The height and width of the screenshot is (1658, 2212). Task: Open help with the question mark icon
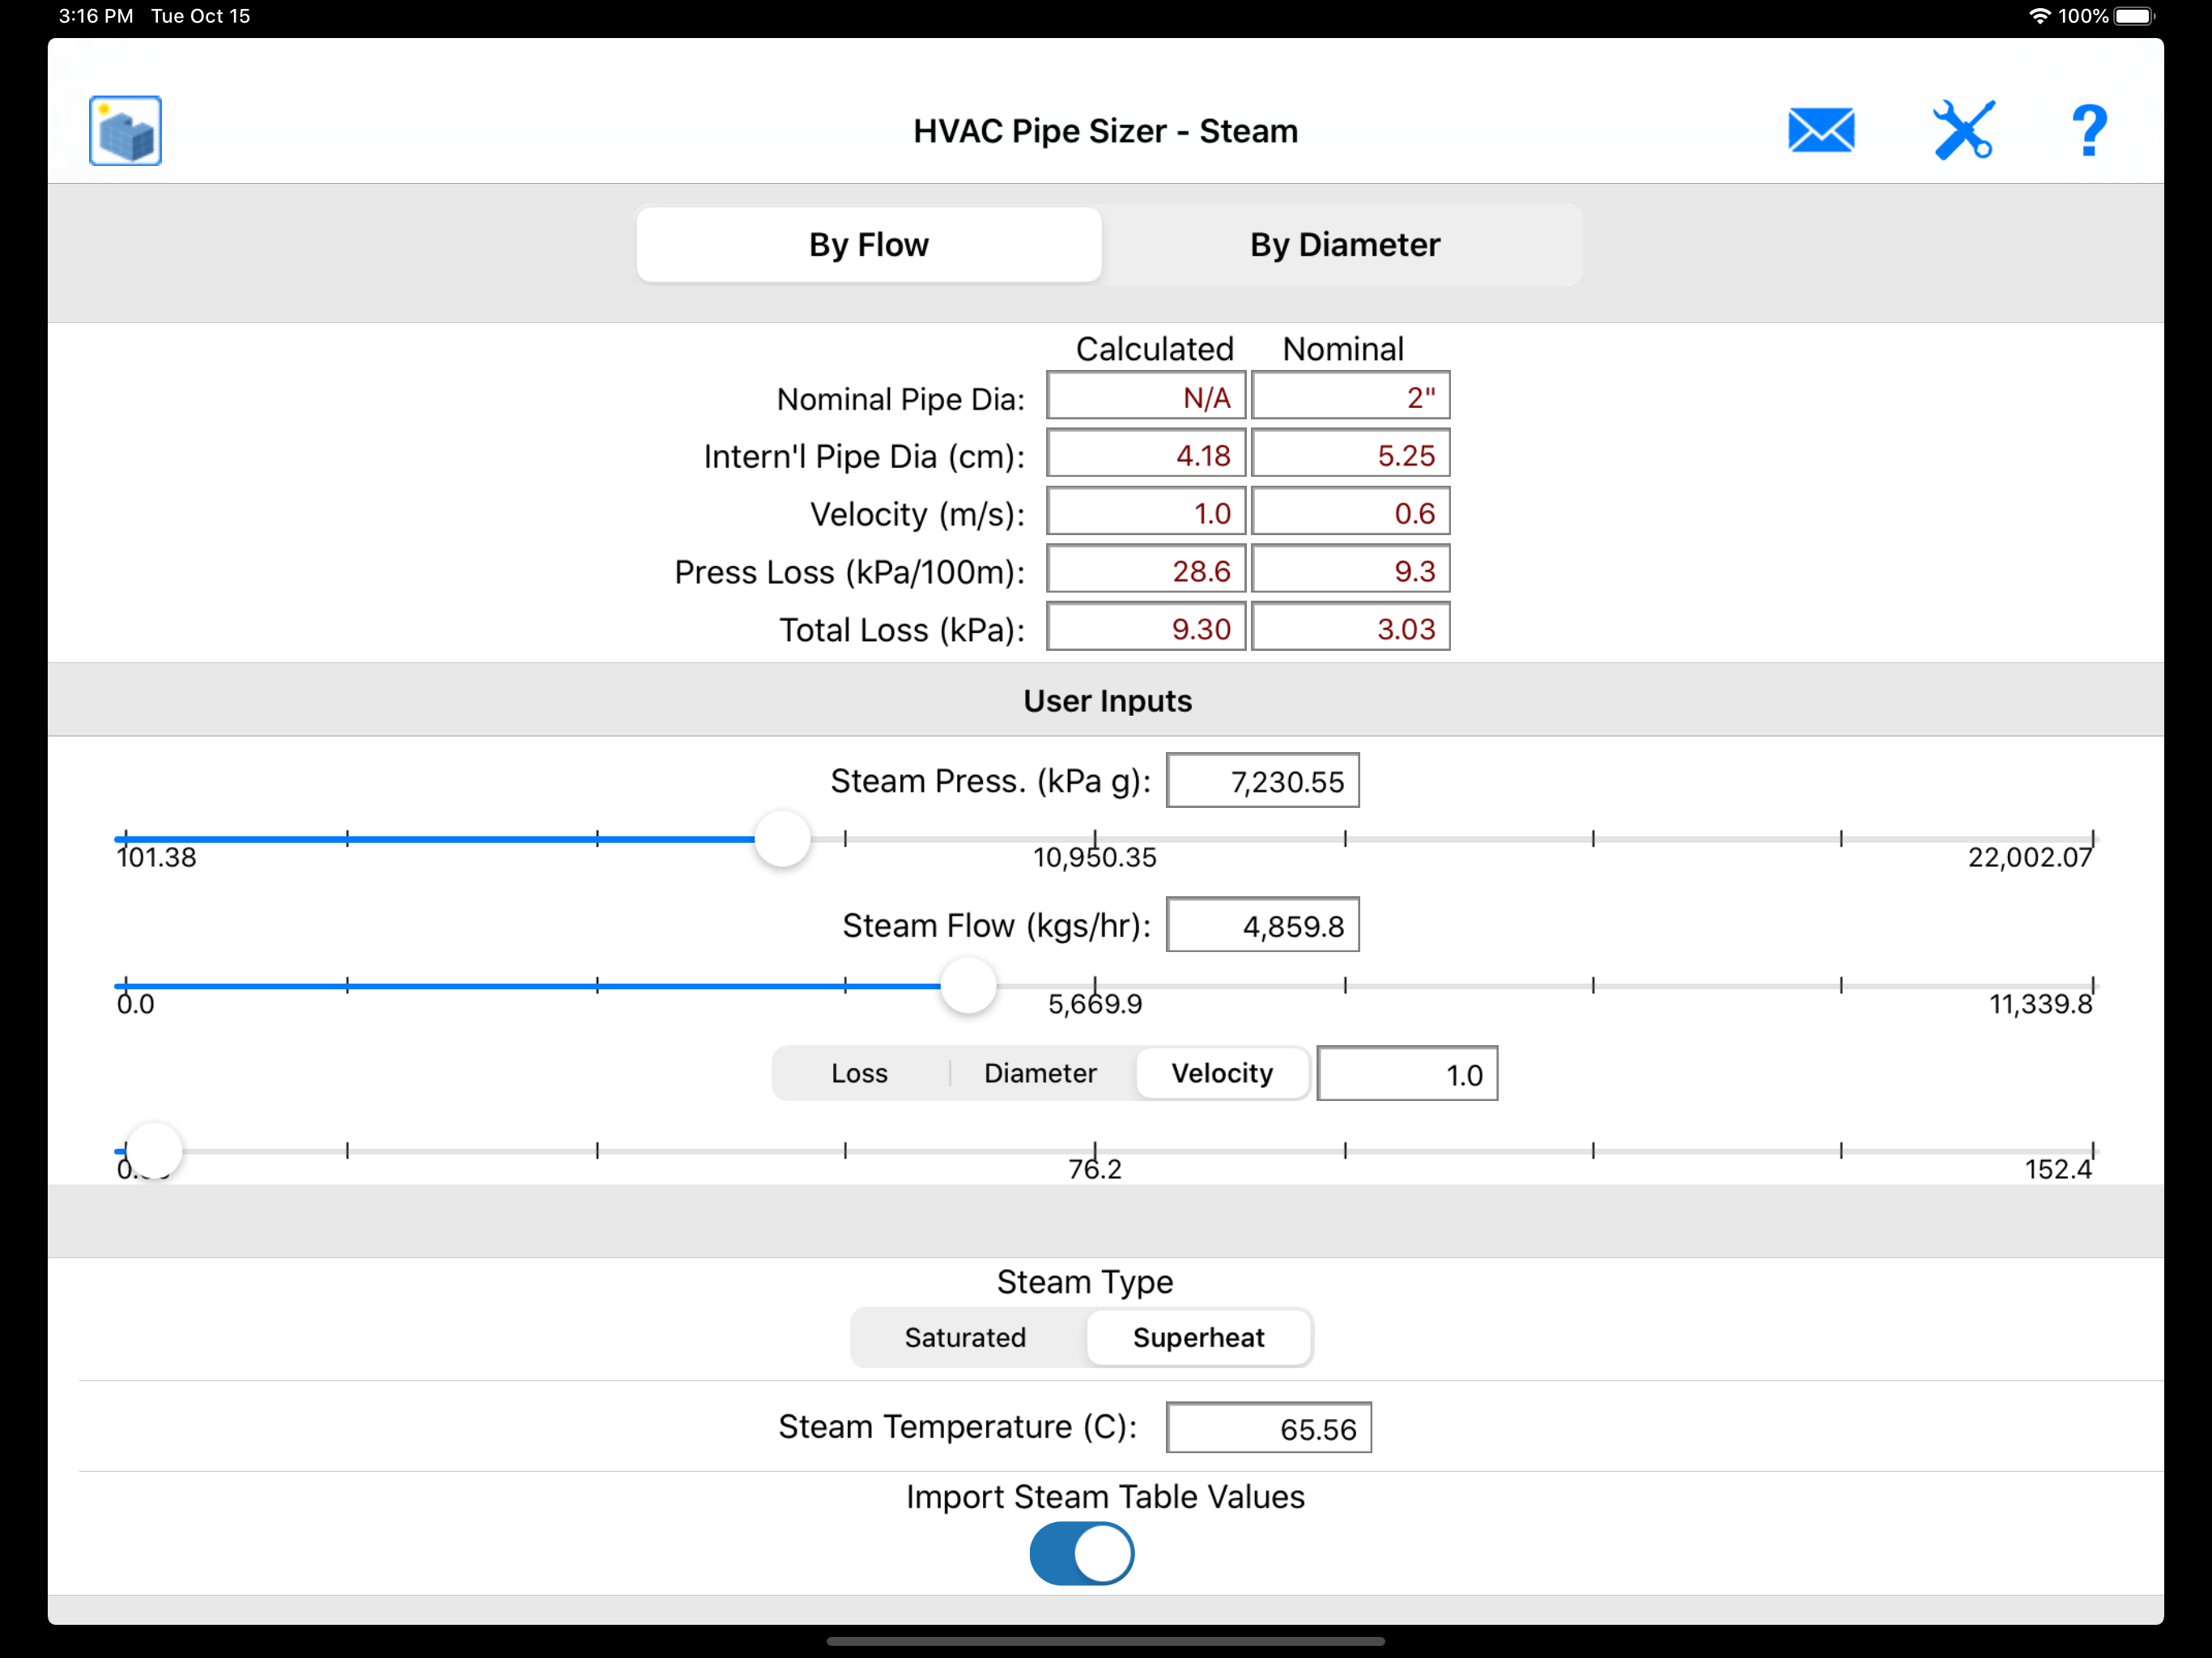(2089, 131)
